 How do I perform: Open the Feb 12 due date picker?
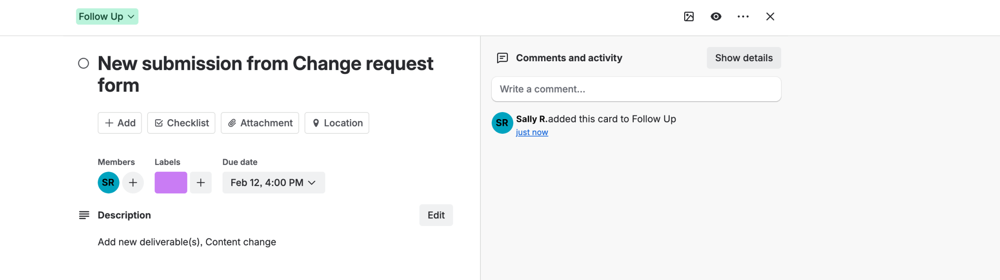(273, 182)
